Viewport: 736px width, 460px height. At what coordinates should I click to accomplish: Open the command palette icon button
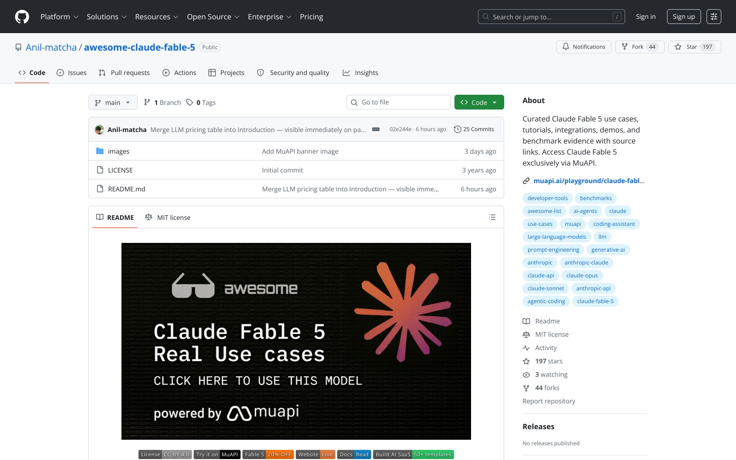coord(713,17)
